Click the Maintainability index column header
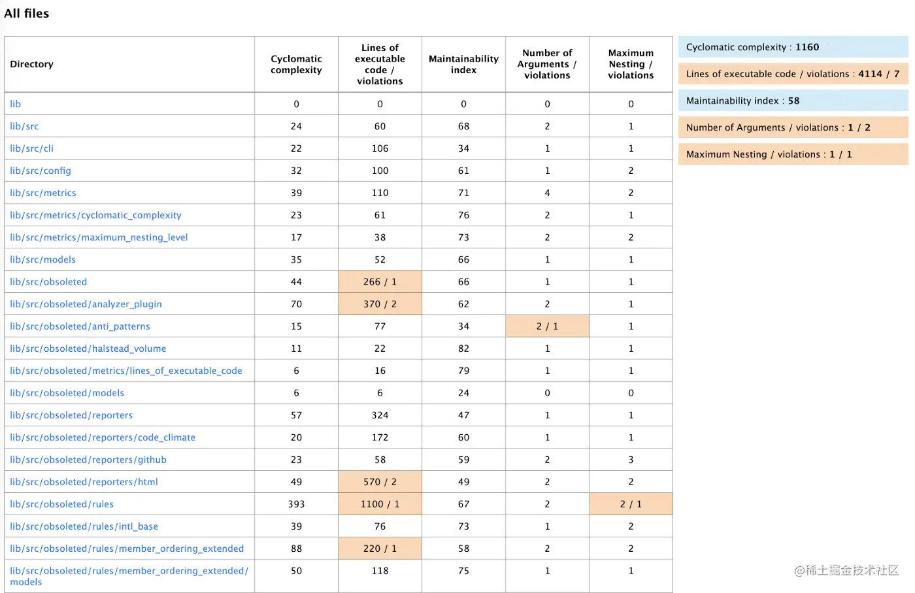Image resolution: width=915 pixels, height=593 pixels. 463,64
